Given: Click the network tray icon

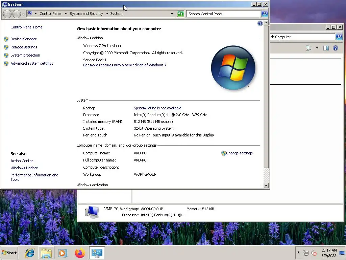Looking at the screenshot, I should coord(305,253).
